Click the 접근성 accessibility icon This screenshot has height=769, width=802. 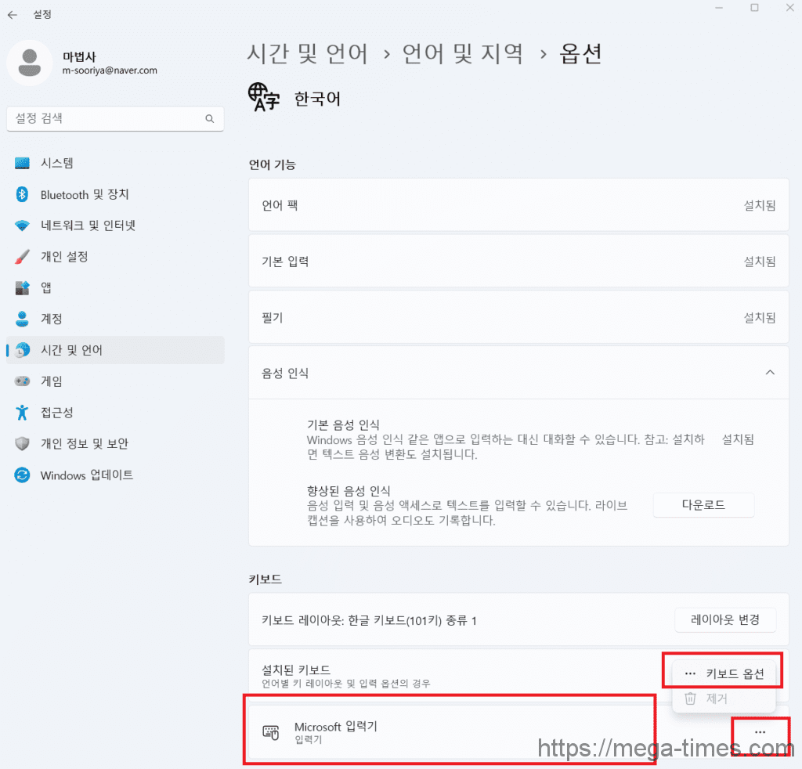[x=23, y=413]
